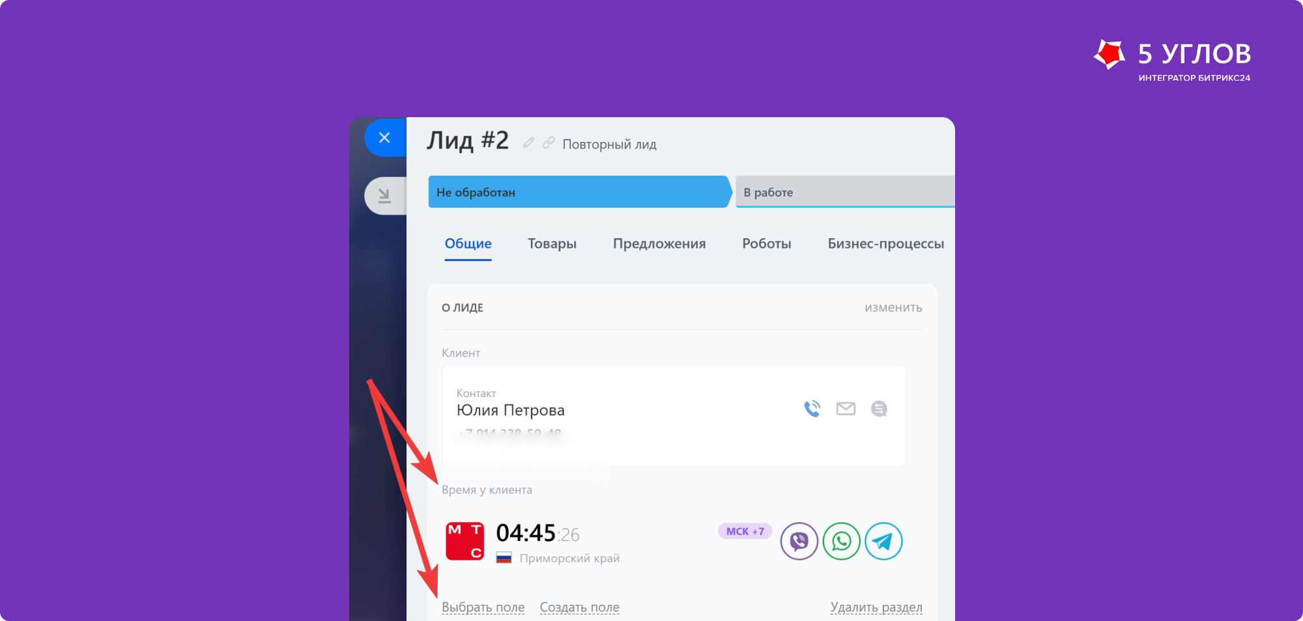Click the 5 УГЛОВ logo
Image resolution: width=1303 pixels, height=621 pixels.
coord(1172,60)
